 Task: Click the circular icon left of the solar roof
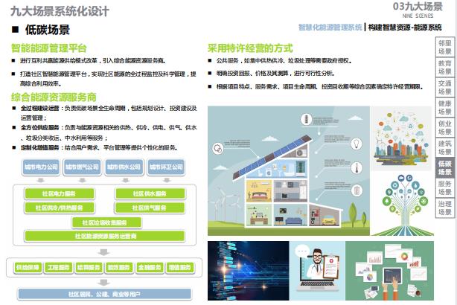pyautogui.click(x=217, y=149)
